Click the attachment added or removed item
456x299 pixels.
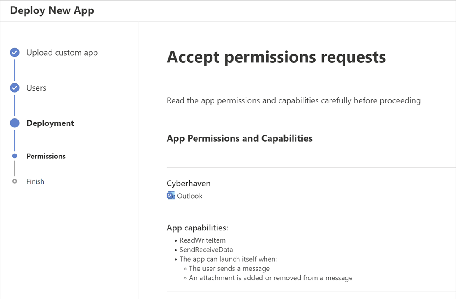pyautogui.click(x=271, y=278)
